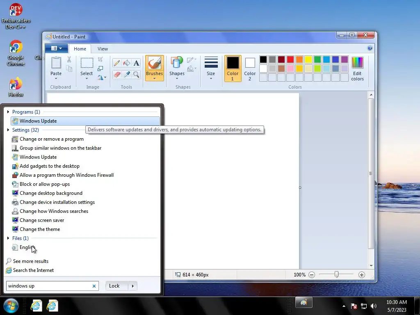Viewport: 420px width, 315px height.
Task: Select the Pencil tool in Paint
Action: point(117,63)
